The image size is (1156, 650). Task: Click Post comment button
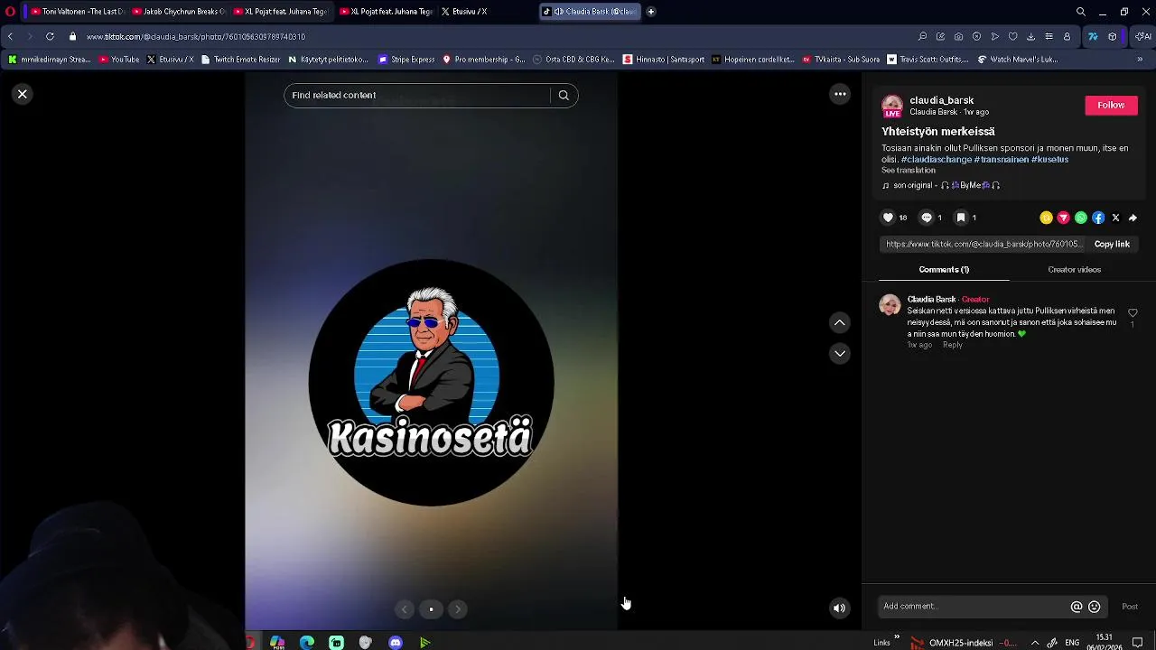pos(1130,607)
